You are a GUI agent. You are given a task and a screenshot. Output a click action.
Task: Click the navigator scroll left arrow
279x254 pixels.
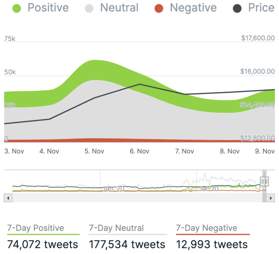(8, 198)
